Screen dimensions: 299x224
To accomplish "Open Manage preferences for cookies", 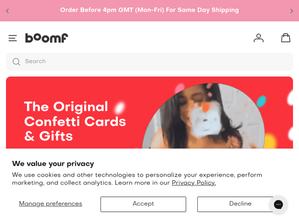I will click(51, 204).
